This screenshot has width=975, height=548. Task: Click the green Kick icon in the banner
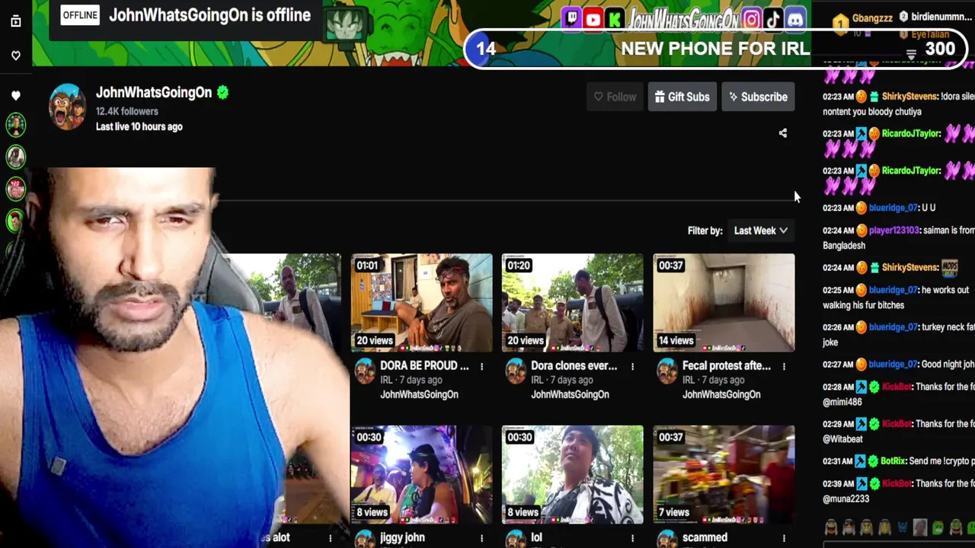(x=615, y=20)
